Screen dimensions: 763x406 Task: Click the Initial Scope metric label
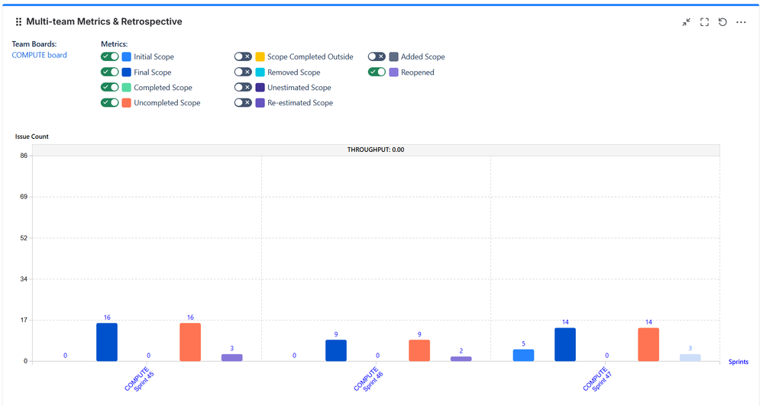(x=154, y=57)
